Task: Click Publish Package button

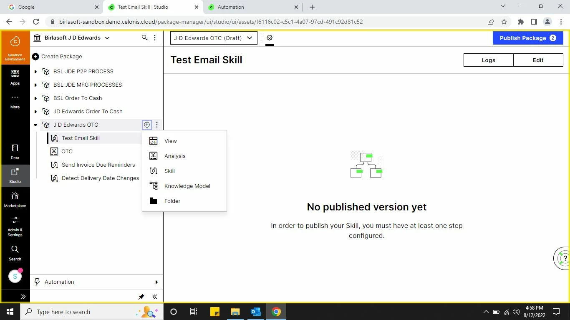Action: [528, 38]
